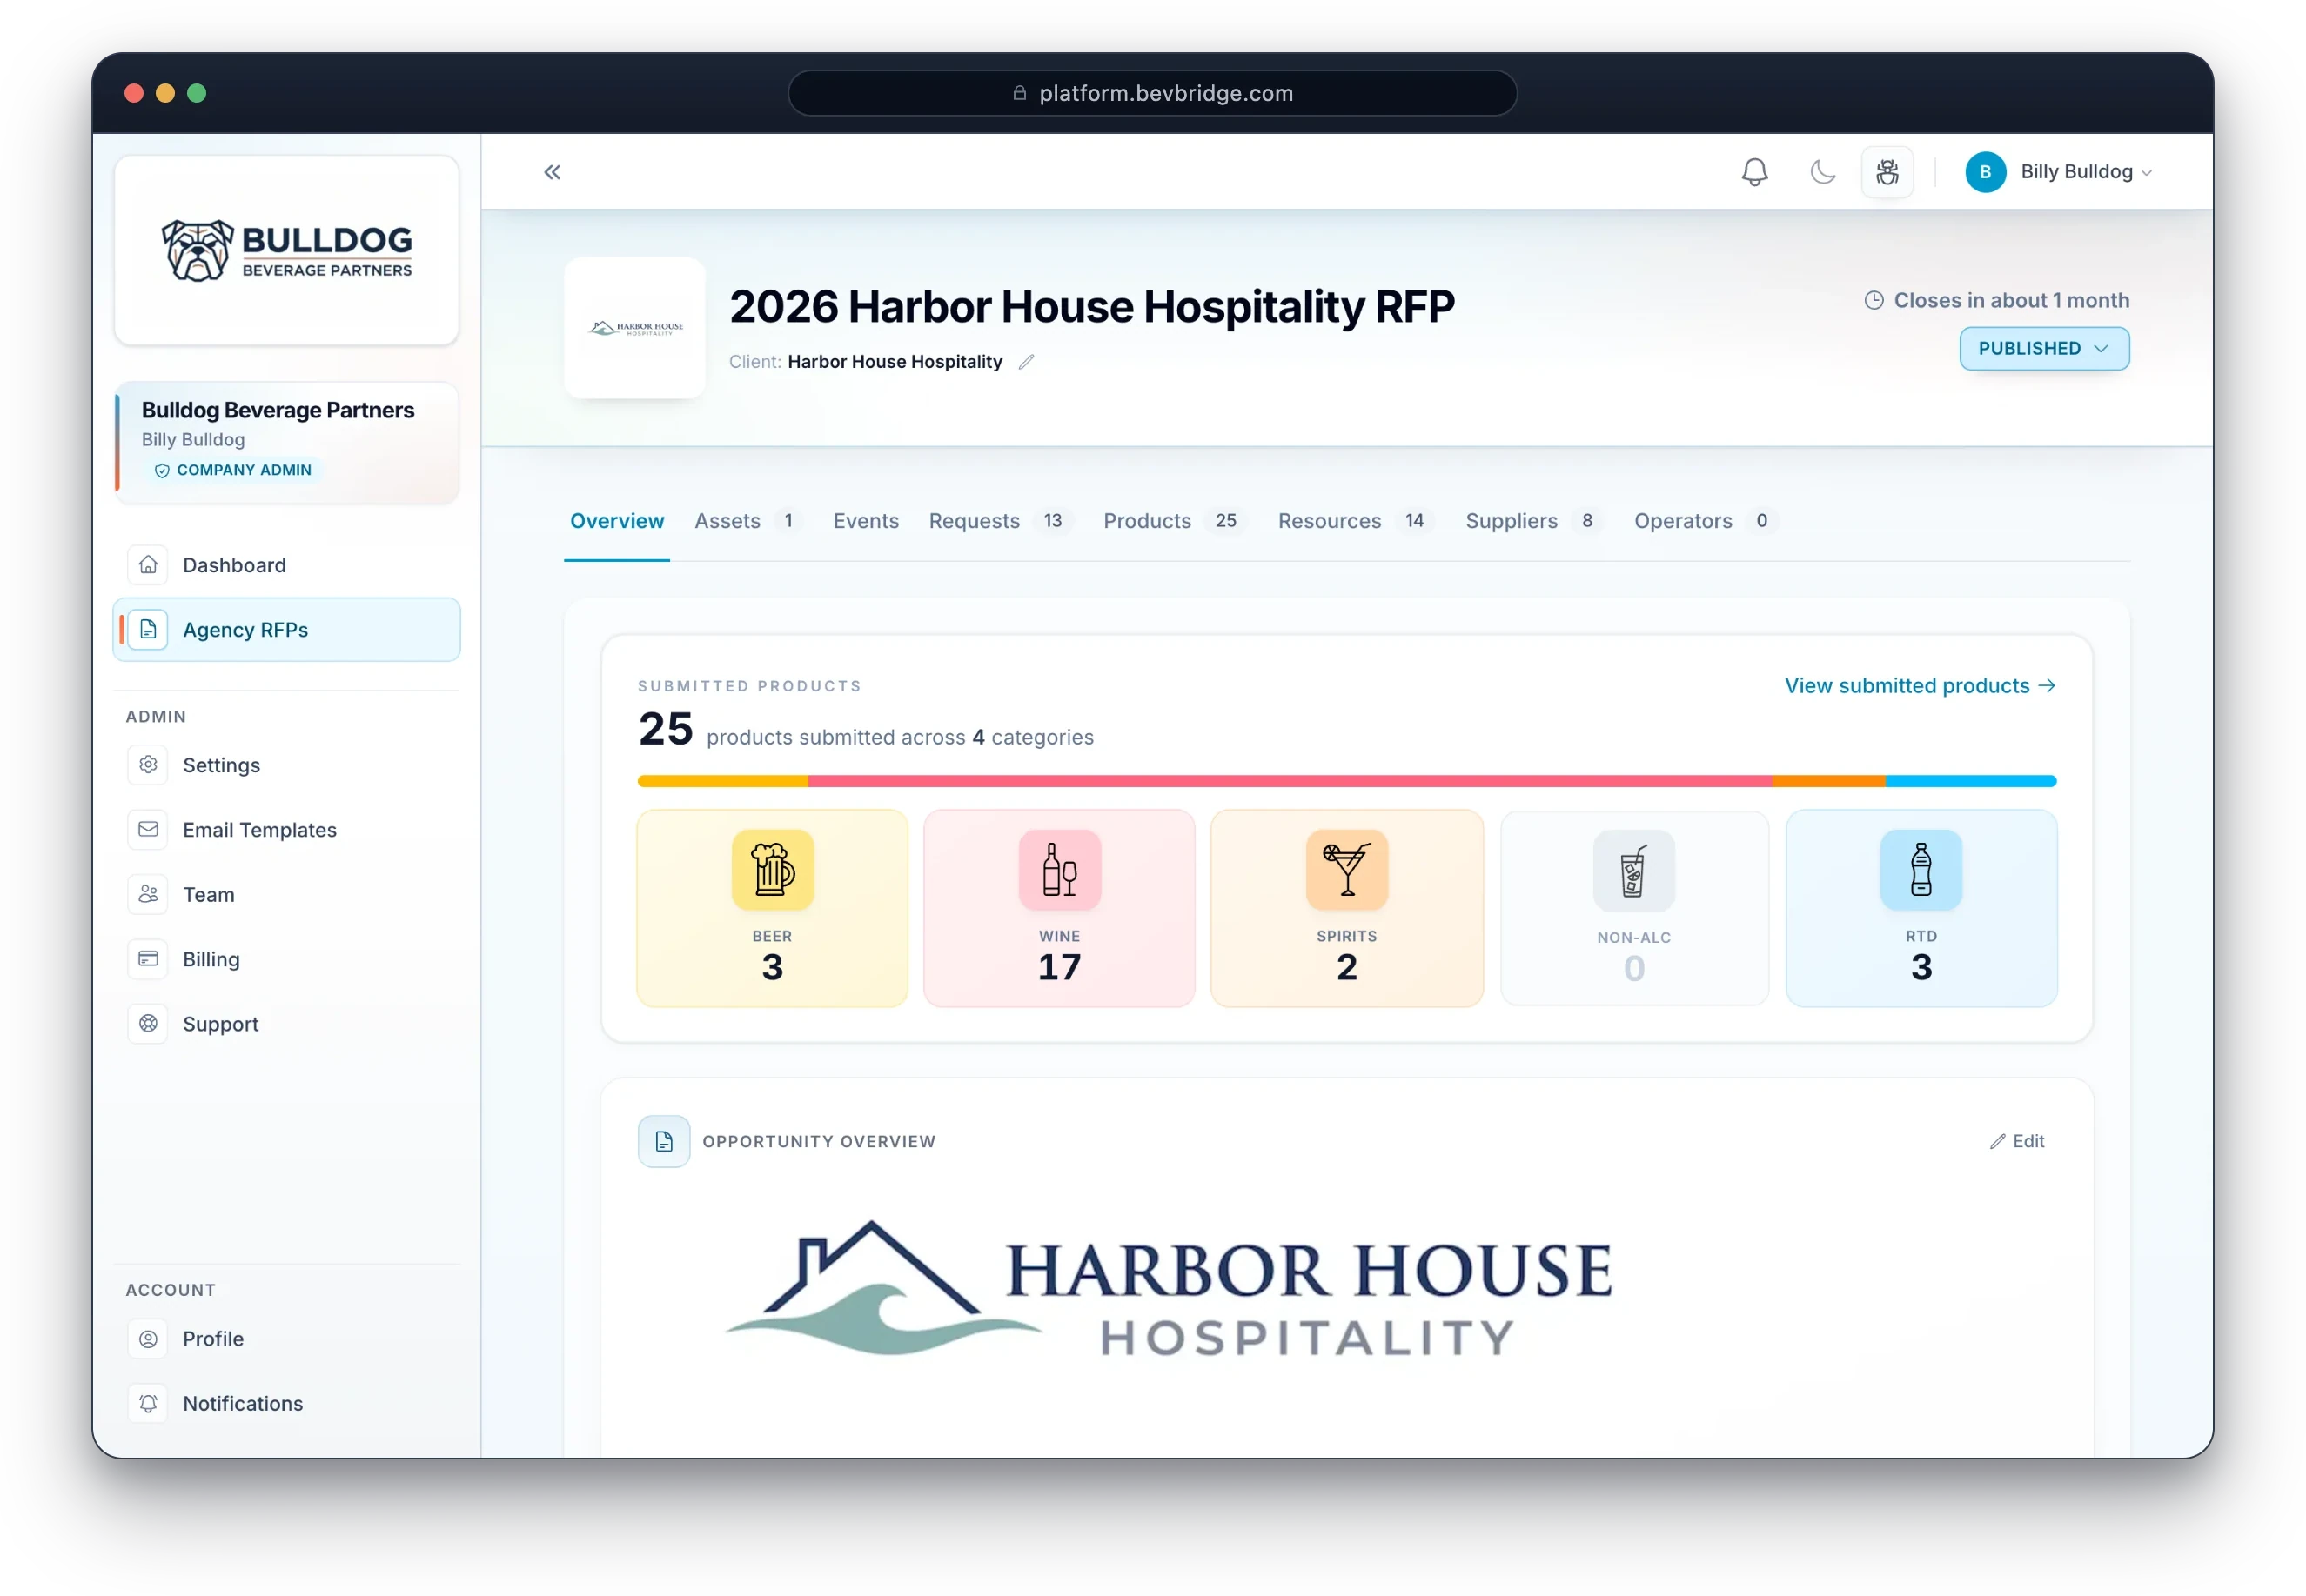2306x1596 pixels.
Task: Select the Non-Alc count of 0
Action: (x=1633, y=968)
